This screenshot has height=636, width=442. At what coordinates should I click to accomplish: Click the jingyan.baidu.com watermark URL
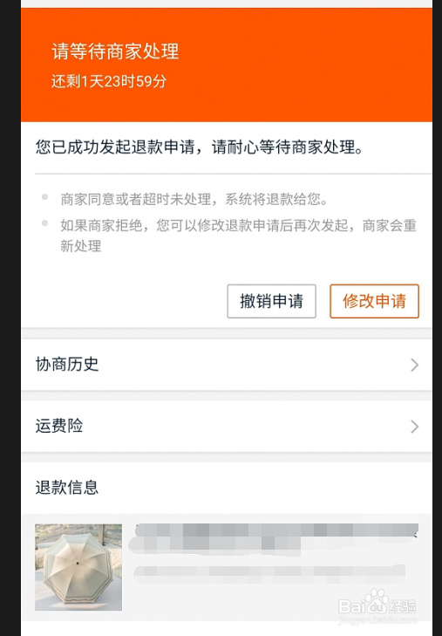point(377,620)
